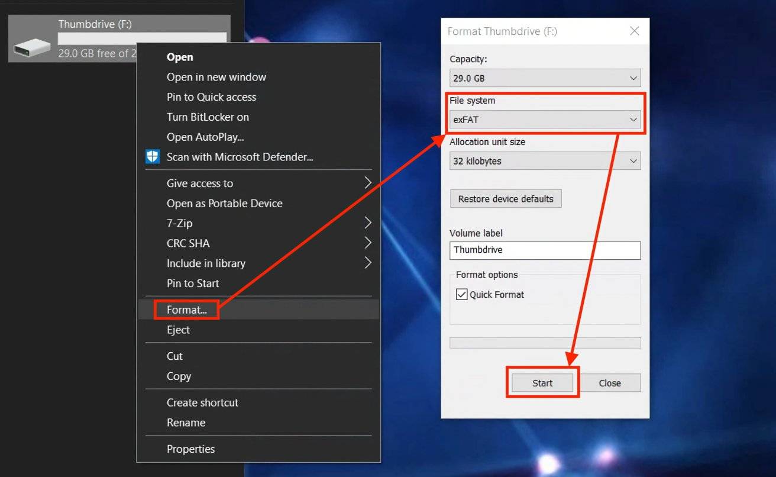Click the Volume label text field
The width and height of the screenshot is (776, 477).
[544, 250]
